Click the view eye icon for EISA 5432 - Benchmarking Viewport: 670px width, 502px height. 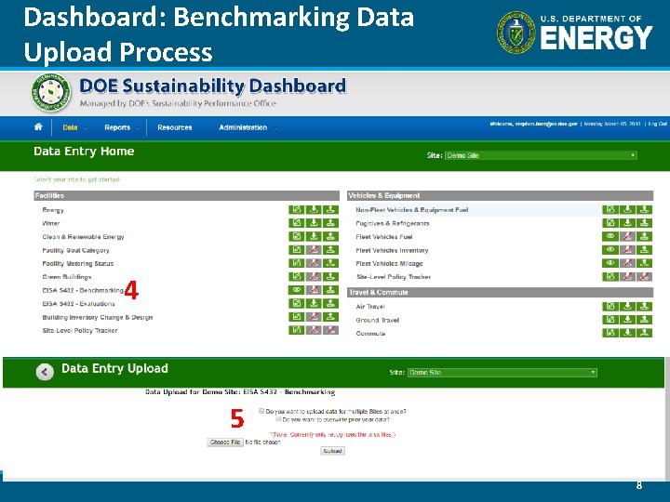[297, 290]
